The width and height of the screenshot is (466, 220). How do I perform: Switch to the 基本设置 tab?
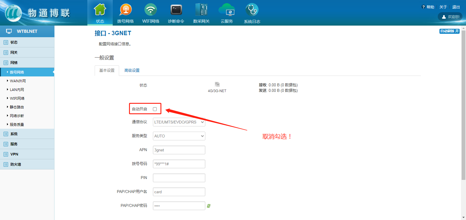107,71
